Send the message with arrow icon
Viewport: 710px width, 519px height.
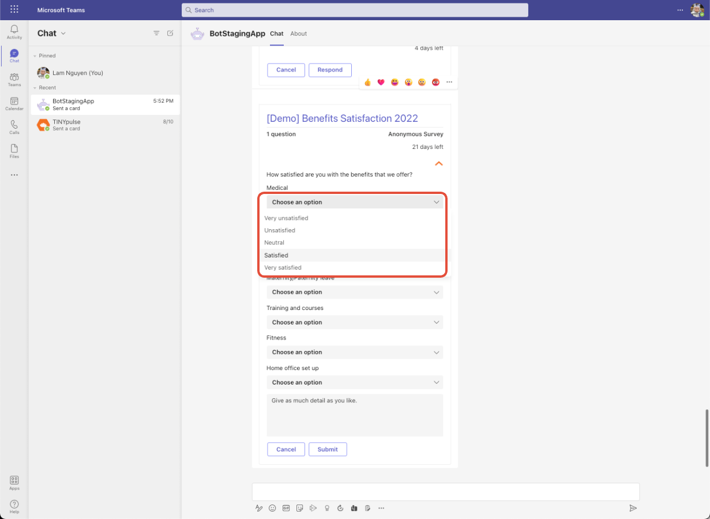pyautogui.click(x=633, y=508)
